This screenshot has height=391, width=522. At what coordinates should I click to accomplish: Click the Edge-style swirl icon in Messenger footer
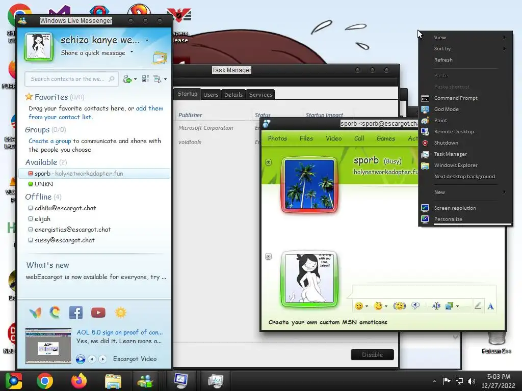tap(55, 312)
